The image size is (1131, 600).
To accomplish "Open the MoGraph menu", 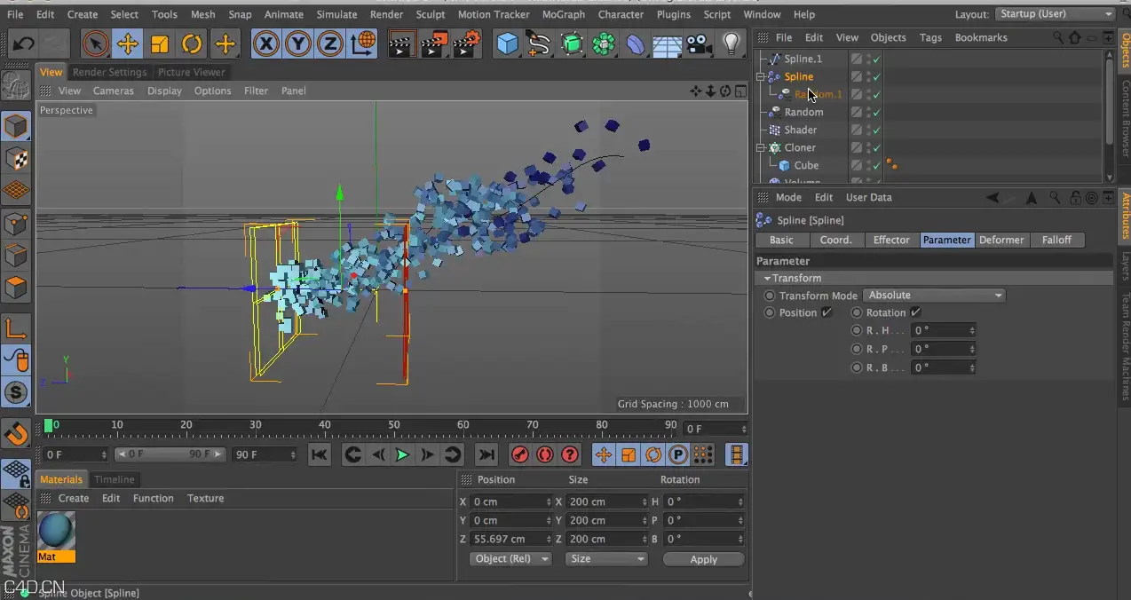I will point(564,14).
